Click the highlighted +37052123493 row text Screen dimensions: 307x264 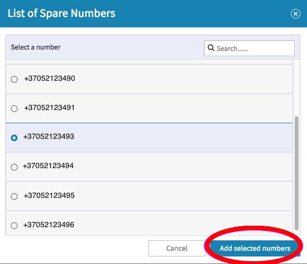pos(48,136)
